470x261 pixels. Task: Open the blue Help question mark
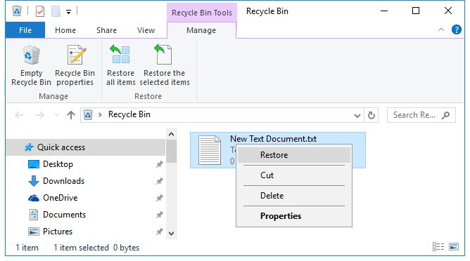(456, 29)
